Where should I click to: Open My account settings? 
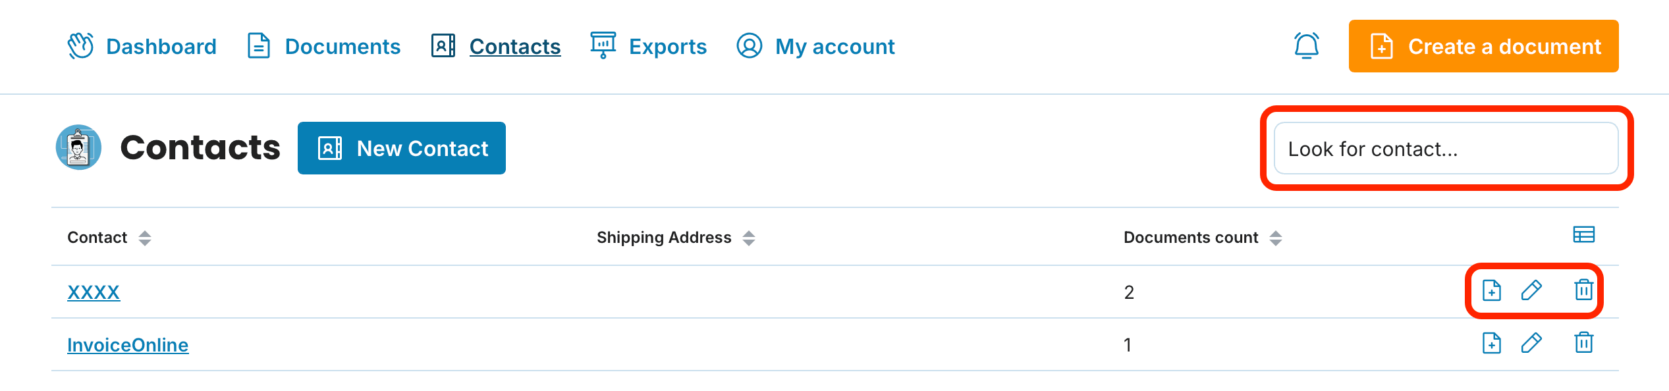(815, 46)
